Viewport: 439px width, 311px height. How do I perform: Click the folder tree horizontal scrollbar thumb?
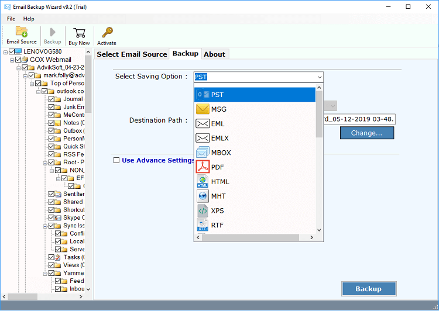point(23,296)
